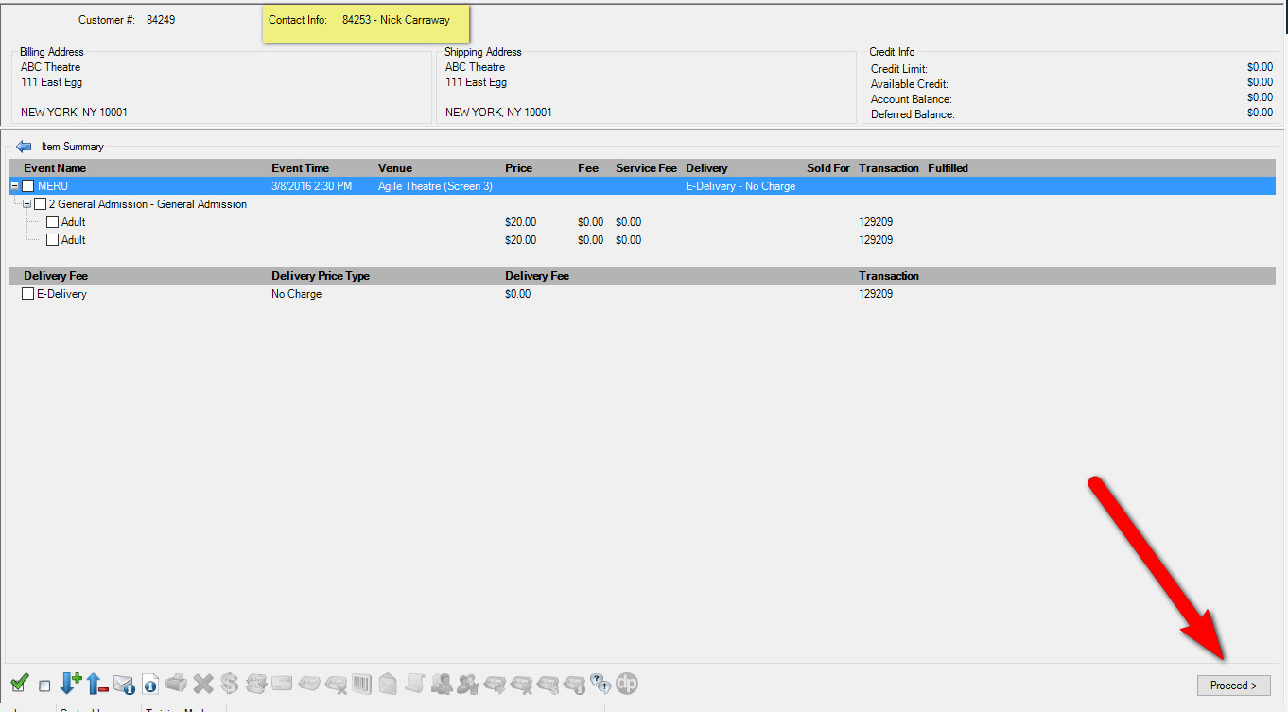Screen dimensions: 1288x712
Task: Click the blue up arrow minus icon
Action: click(x=97, y=683)
